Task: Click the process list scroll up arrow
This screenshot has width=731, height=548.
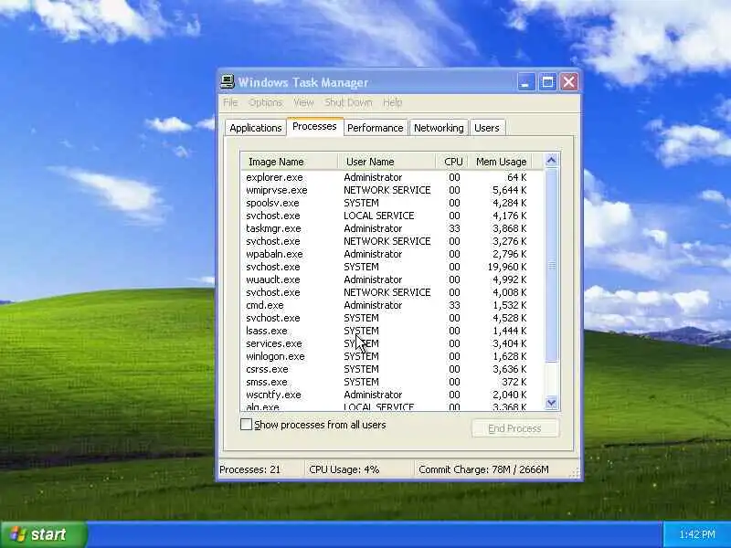Action: [551, 161]
